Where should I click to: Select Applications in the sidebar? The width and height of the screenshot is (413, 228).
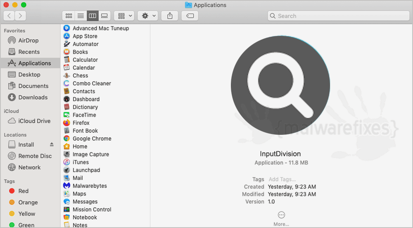(x=30, y=63)
